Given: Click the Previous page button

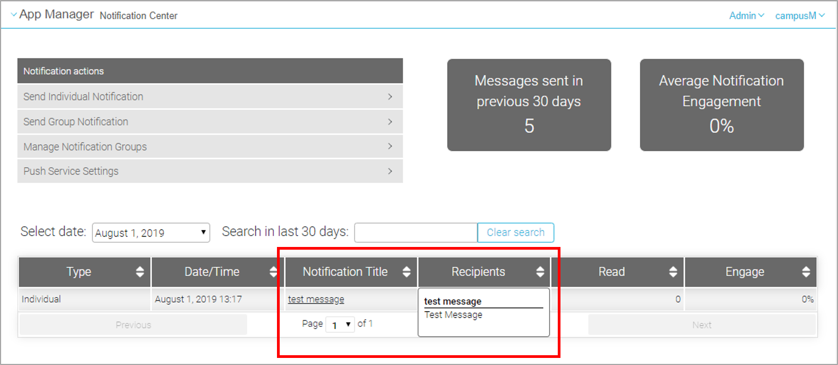Looking at the screenshot, I should pos(133,325).
